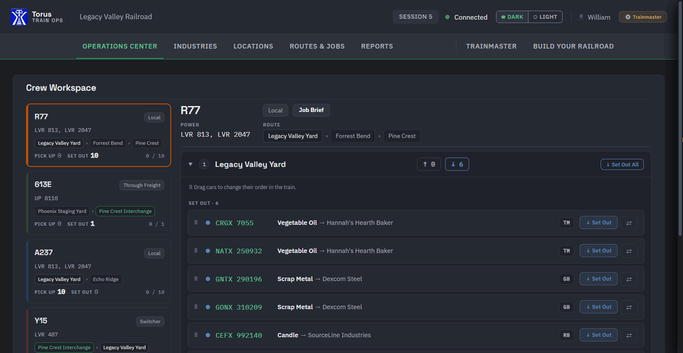The image size is (683, 353).
Task: Click the pick up count arrow badge
Action: click(429, 164)
